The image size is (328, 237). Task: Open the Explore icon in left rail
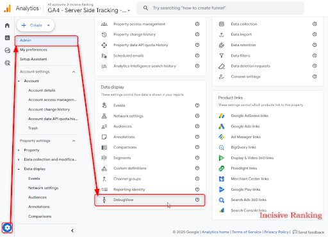tap(7, 50)
